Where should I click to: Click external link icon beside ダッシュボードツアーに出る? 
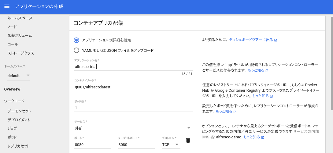(x=276, y=40)
